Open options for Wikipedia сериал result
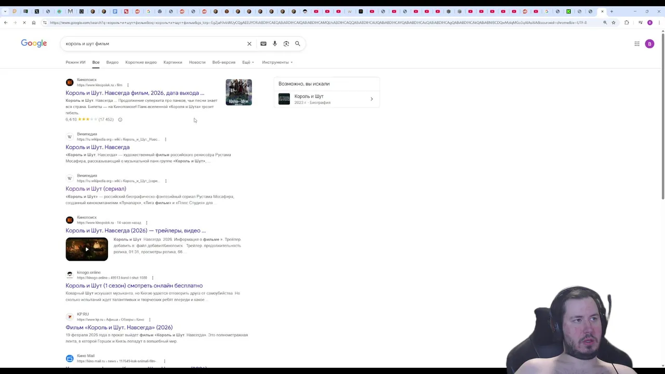 tap(166, 181)
